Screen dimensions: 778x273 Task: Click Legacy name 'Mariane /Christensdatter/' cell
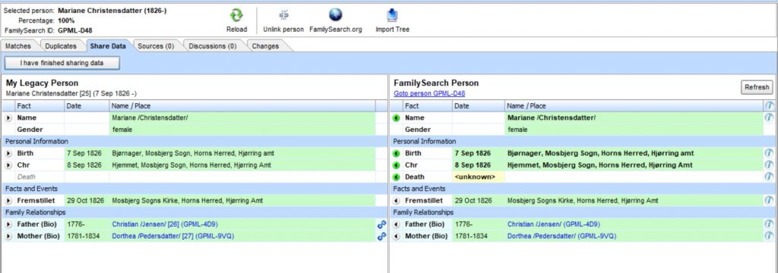point(242,118)
